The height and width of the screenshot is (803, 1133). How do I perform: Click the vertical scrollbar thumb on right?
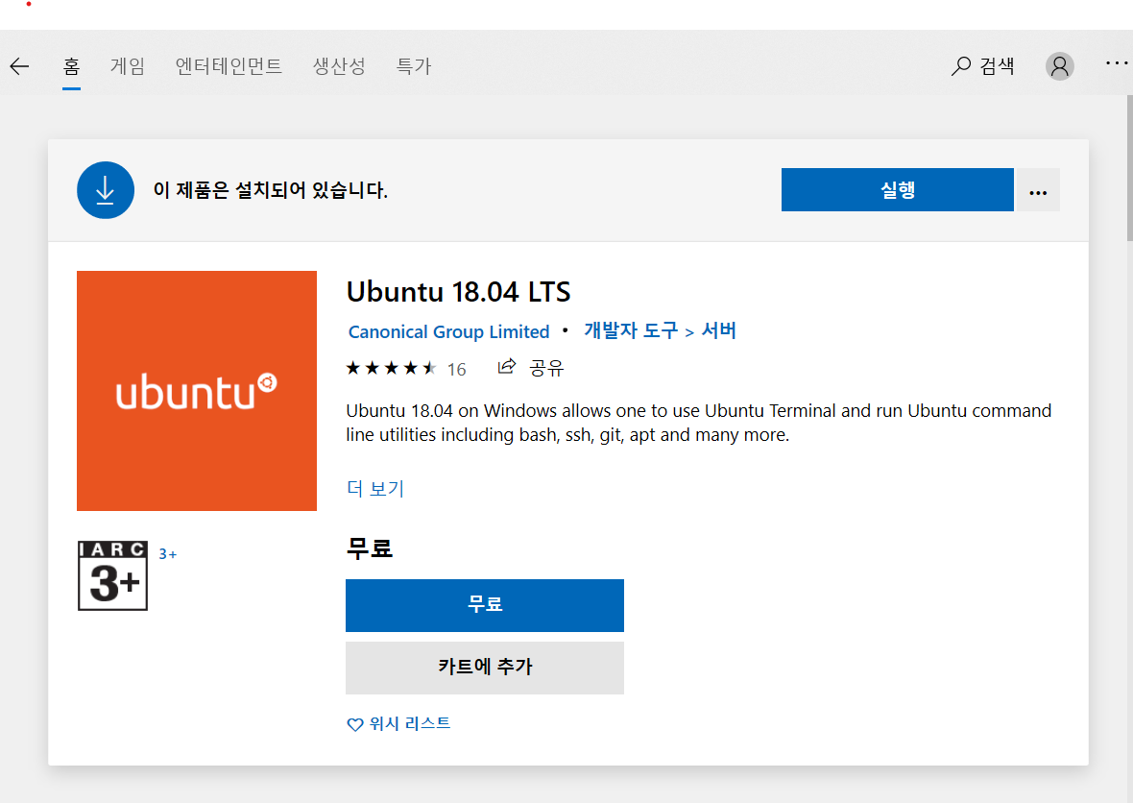point(1129,168)
